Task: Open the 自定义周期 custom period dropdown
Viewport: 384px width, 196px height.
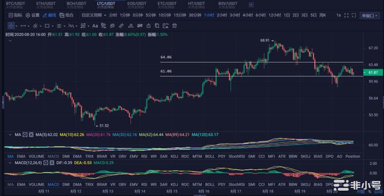Action: [94, 15]
